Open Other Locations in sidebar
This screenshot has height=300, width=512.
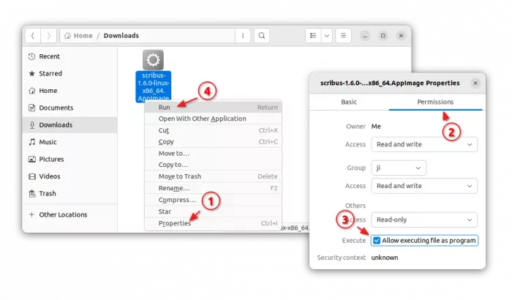click(63, 214)
